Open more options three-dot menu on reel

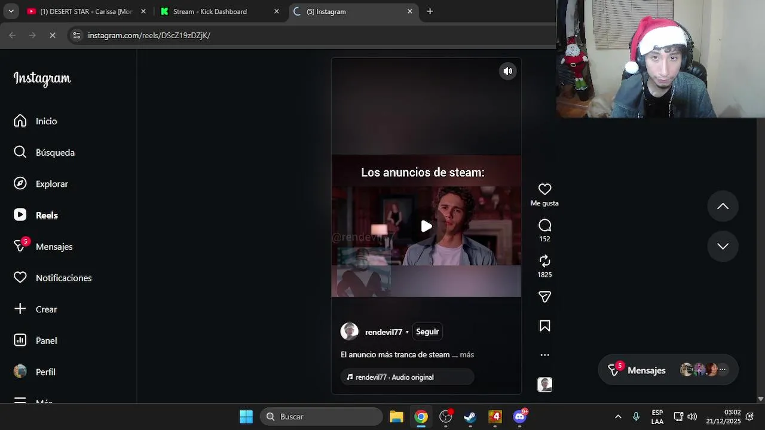[544, 355]
